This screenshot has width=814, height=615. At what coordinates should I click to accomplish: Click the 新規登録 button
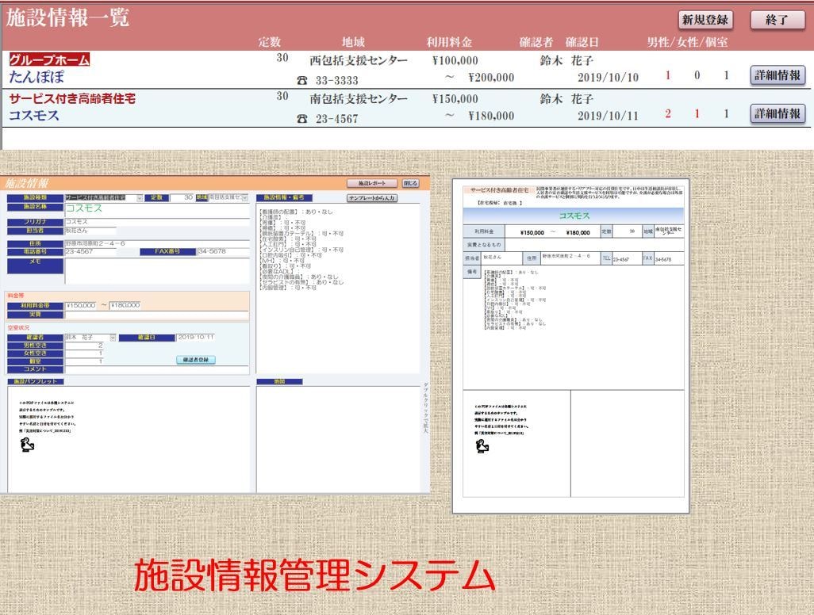click(705, 20)
